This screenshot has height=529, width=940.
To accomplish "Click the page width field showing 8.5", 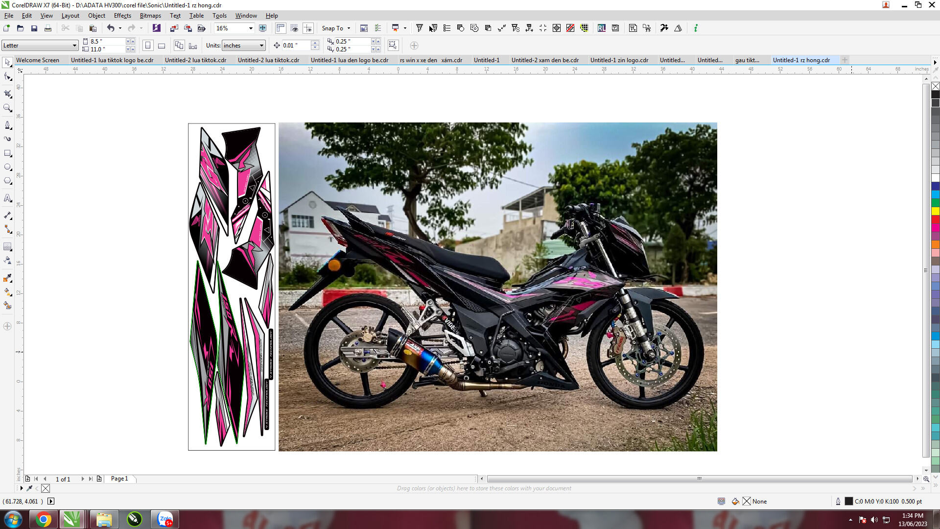I will pos(108,42).
